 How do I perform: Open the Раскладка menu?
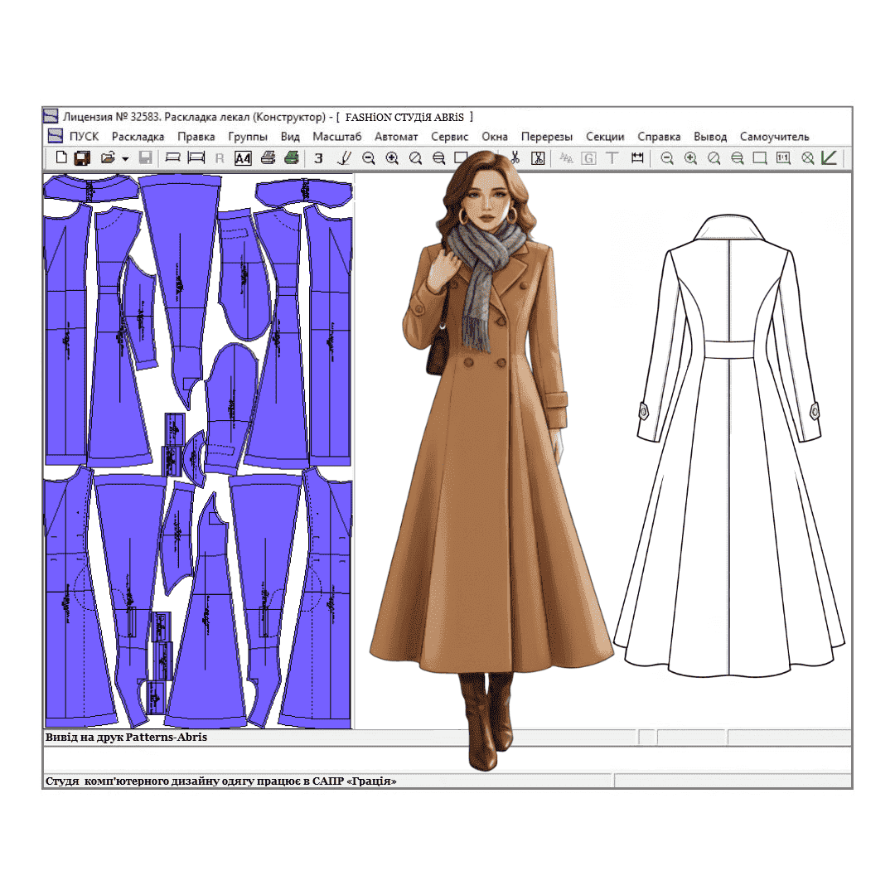[138, 137]
